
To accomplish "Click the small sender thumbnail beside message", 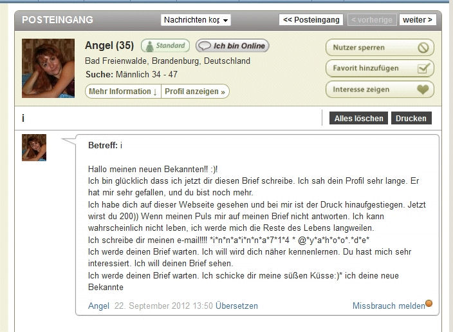I will click(x=34, y=148).
